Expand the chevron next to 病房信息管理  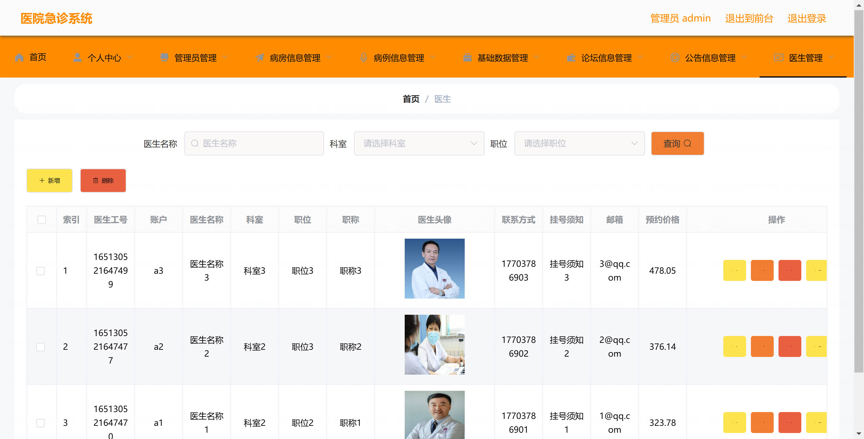pyautogui.click(x=329, y=57)
